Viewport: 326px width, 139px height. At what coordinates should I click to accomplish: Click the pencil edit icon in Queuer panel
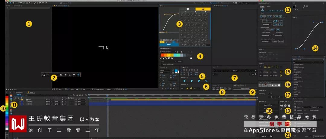pyautogui.click(x=250, y=74)
